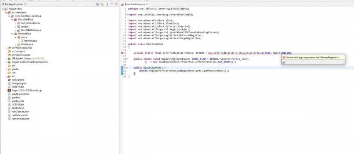The width and height of the screenshot is (354, 154).
Task: Minimize the Package Explorer view
Action: 112,4
